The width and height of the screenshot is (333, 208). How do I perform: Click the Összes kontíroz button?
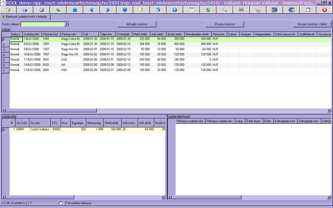tap(225, 24)
